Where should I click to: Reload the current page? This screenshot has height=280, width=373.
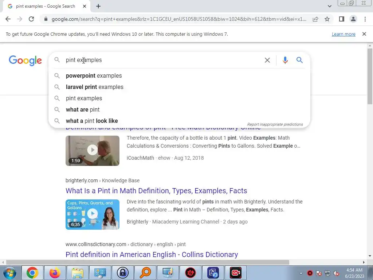click(x=31, y=19)
